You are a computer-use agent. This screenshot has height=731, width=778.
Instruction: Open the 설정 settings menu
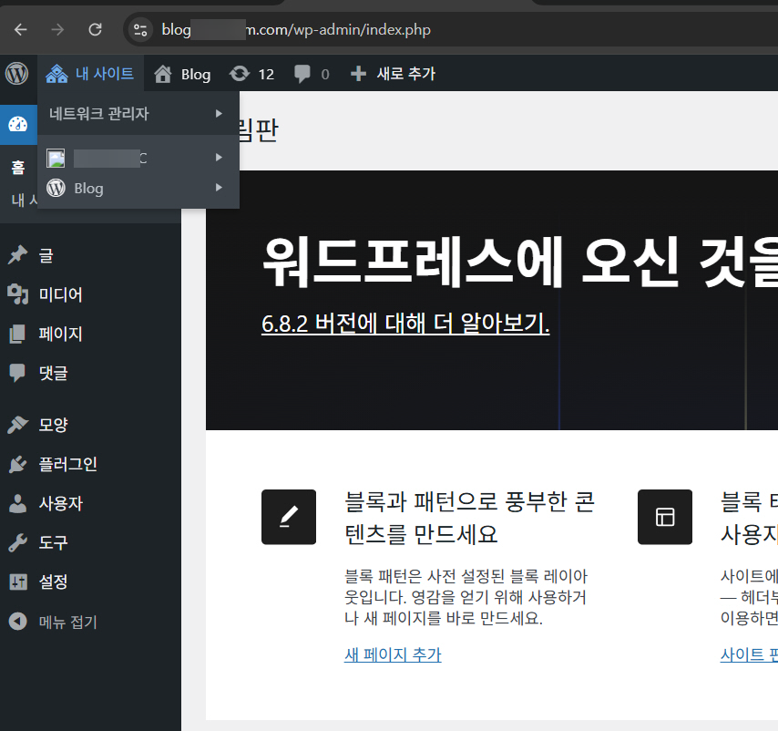pyautogui.click(x=53, y=582)
